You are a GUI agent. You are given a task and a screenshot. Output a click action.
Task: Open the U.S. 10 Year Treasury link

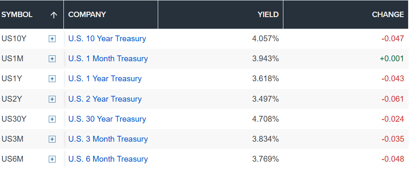[107, 39]
